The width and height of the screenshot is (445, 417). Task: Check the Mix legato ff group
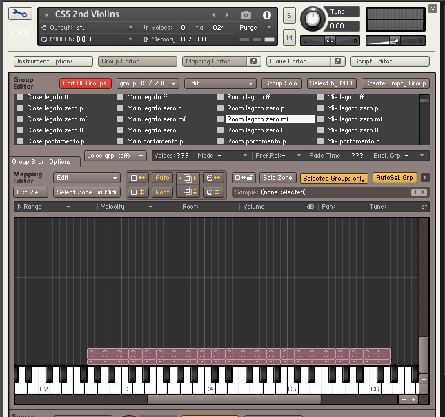coord(320,97)
